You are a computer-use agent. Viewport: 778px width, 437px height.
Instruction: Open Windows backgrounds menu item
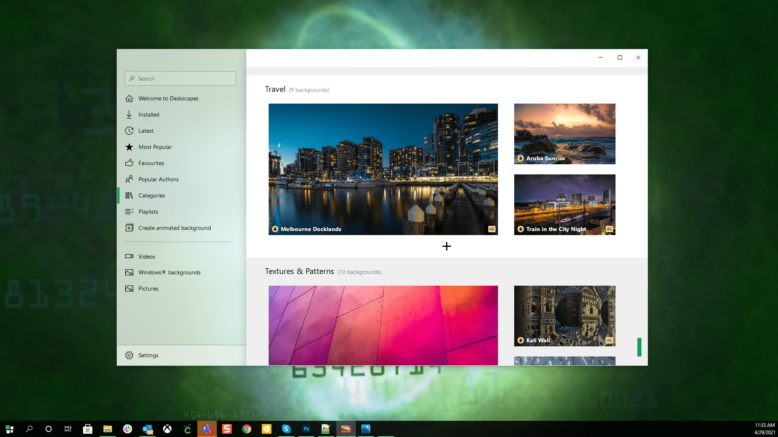click(169, 272)
